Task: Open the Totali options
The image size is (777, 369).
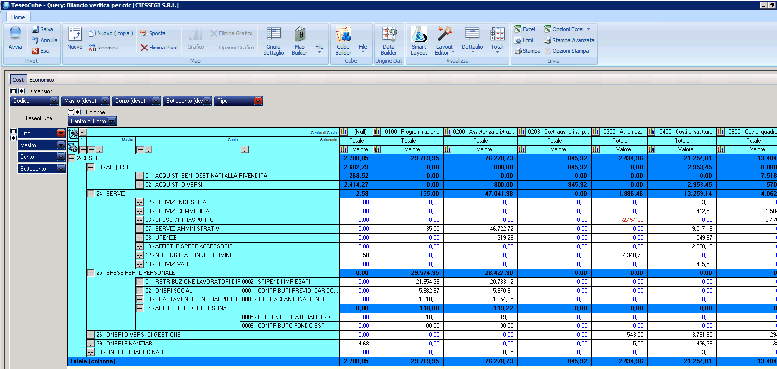Action: [x=498, y=39]
